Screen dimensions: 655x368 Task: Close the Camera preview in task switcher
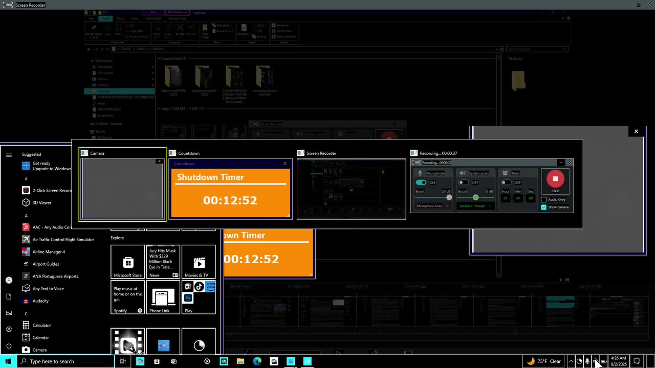(159, 162)
